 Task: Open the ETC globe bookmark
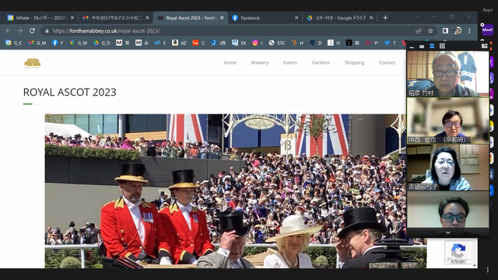click(x=277, y=43)
